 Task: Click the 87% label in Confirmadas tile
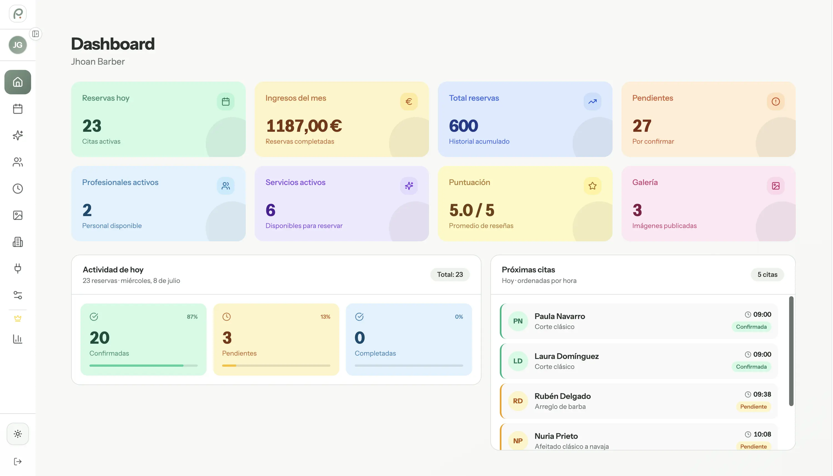click(192, 317)
